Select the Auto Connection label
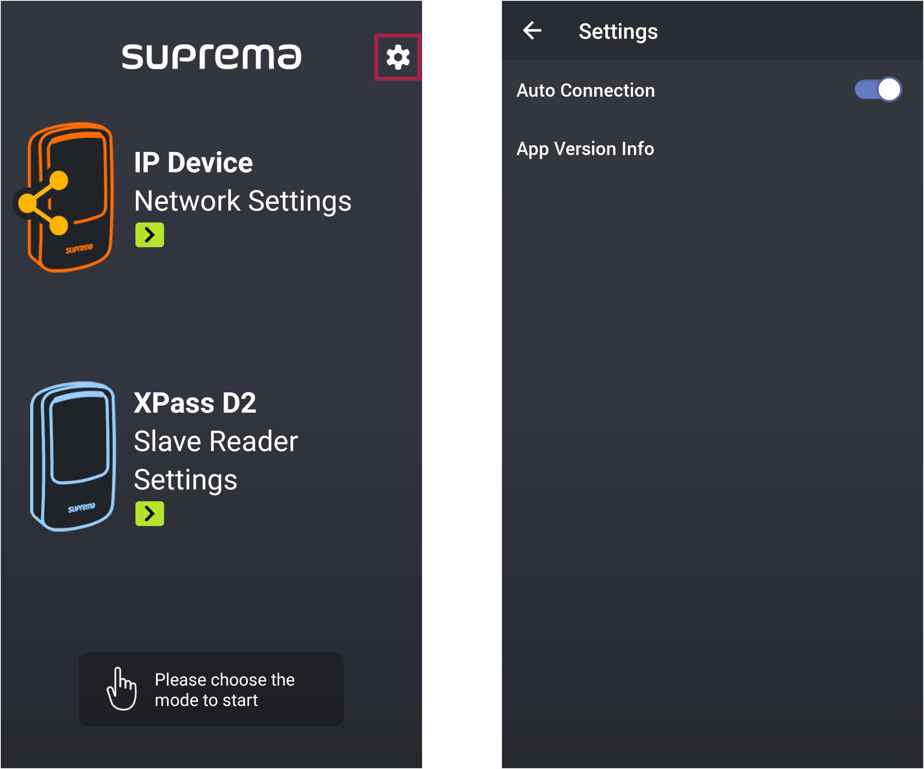Image resolution: width=924 pixels, height=769 pixels. [585, 90]
